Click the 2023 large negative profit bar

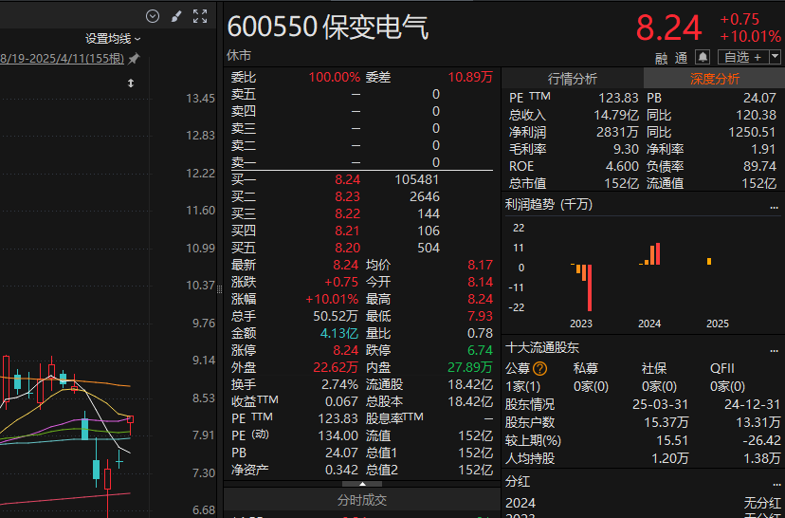click(590, 287)
